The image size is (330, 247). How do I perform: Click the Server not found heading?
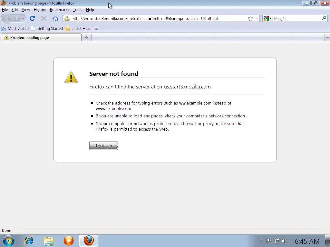click(114, 74)
